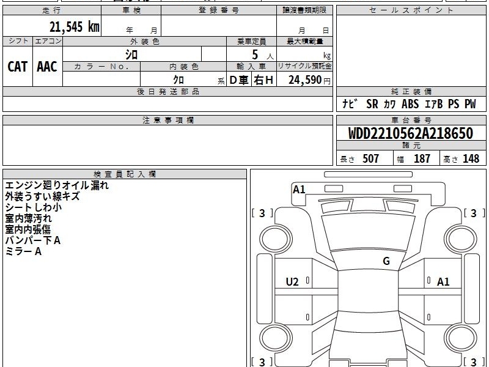Click the empty セールスポイント area
The image size is (489, 367).
[411, 51]
